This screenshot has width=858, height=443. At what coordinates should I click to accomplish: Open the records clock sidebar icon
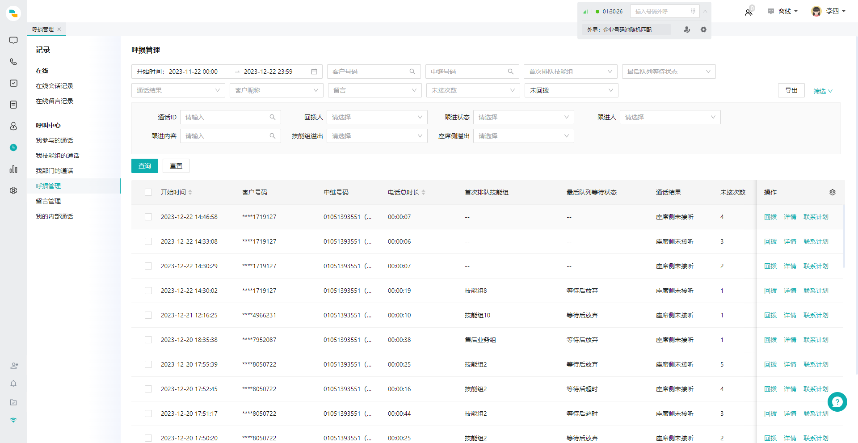coord(13,148)
